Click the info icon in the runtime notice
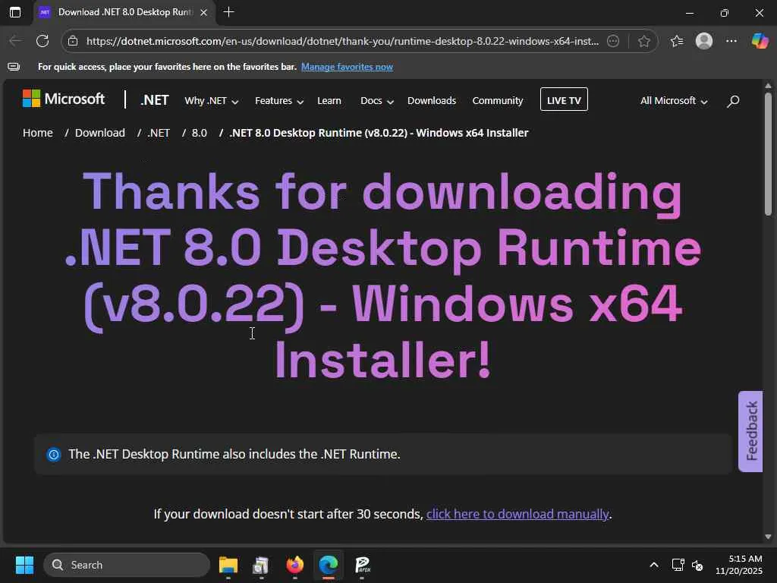Image resolution: width=777 pixels, height=583 pixels. point(54,454)
